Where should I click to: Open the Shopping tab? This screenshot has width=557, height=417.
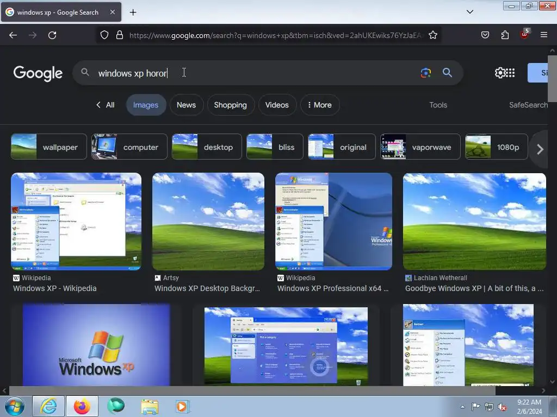pos(231,105)
